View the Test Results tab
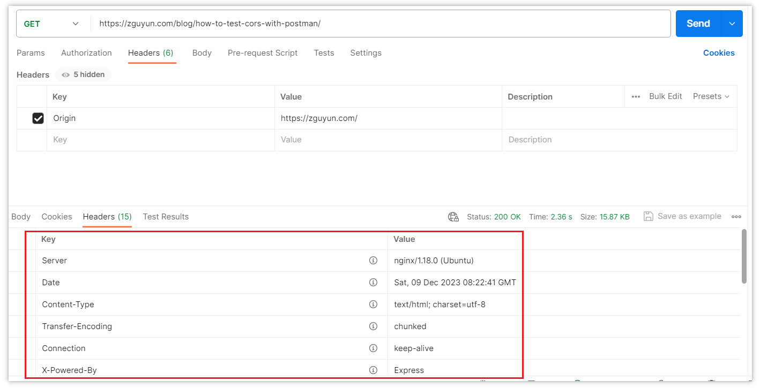Screen dimensions: 760x388 pyautogui.click(x=166, y=217)
